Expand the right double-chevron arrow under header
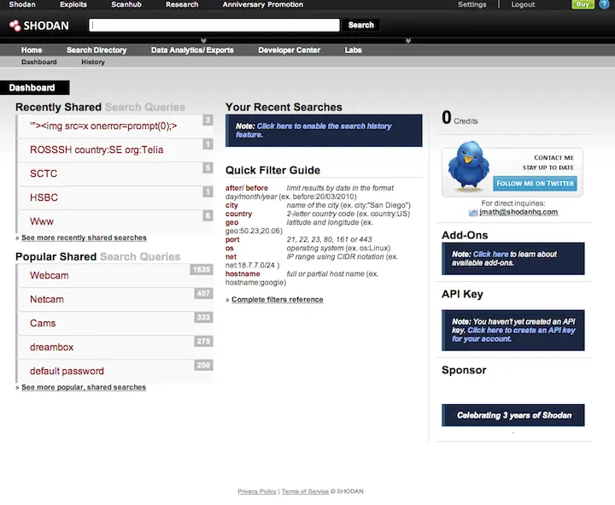This screenshot has height=505, width=615. coord(408,40)
